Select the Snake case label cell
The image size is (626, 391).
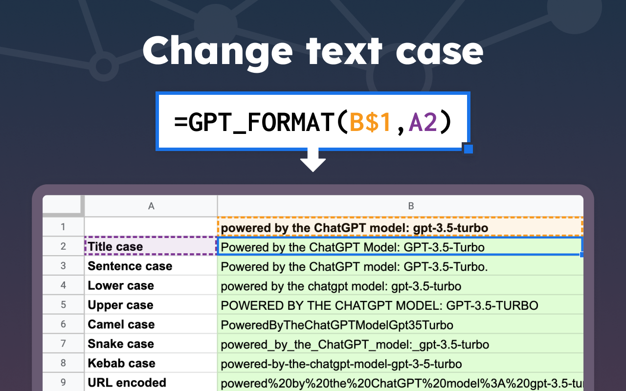[150, 344]
